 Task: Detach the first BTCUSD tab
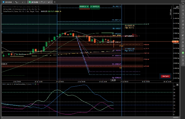click(x=23, y=2)
